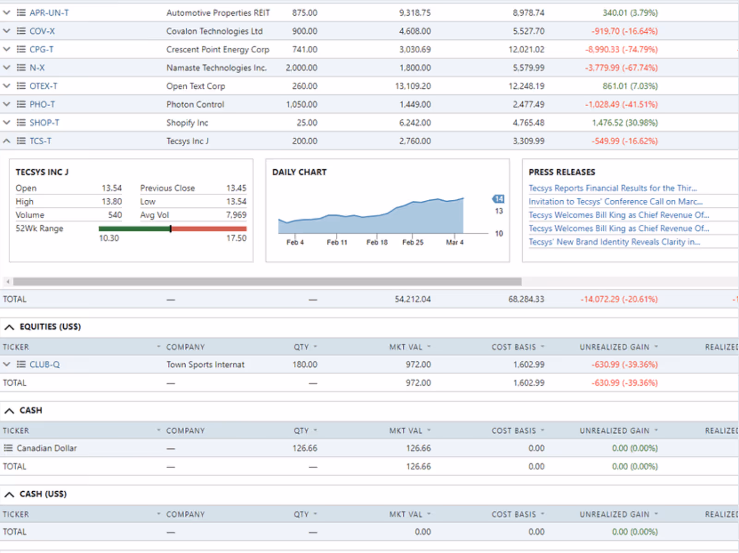Image resolution: width=739 pixels, height=553 pixels.
Task: Collapse the Cash section
Action: tap(9, 411)
